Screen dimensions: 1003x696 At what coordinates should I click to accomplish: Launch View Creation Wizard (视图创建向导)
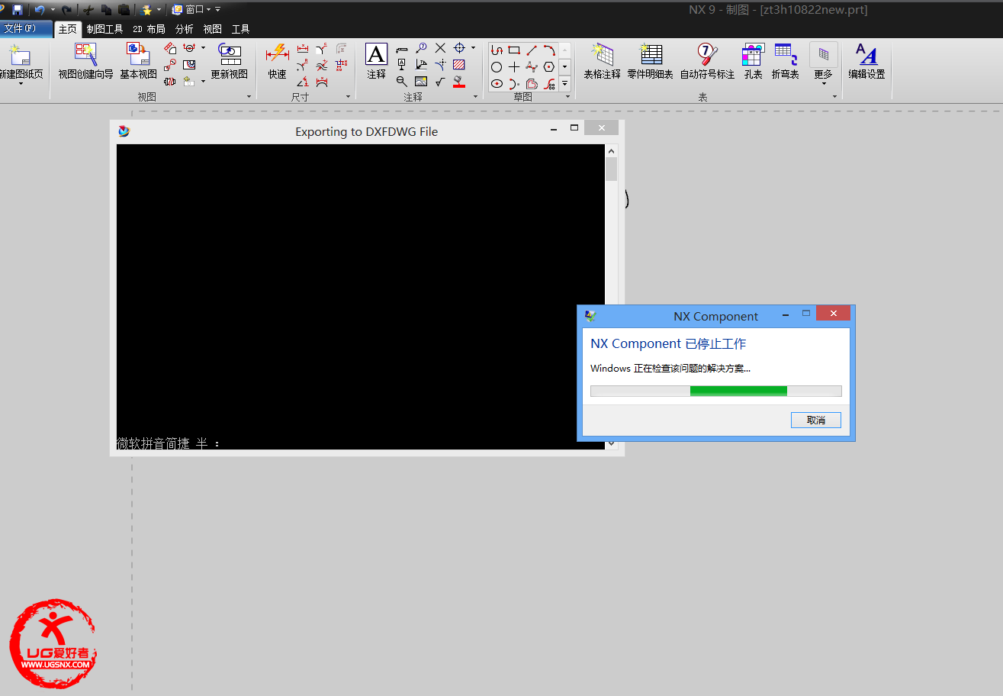point(85,61)
